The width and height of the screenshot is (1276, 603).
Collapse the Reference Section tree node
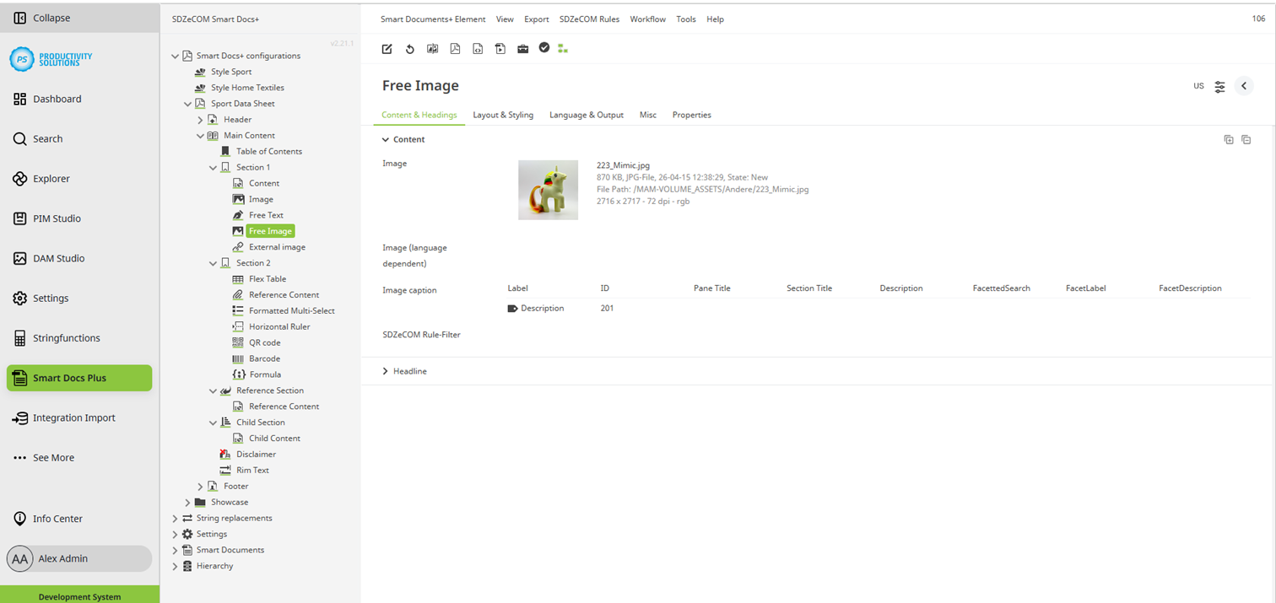pos(214,390)
